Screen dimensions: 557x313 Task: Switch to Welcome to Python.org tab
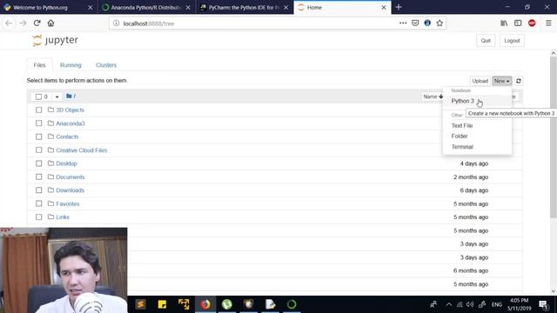pos(48,8)
